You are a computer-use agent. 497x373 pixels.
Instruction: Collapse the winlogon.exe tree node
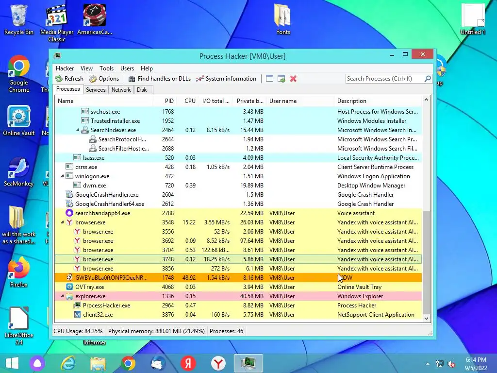coord(62,176)
